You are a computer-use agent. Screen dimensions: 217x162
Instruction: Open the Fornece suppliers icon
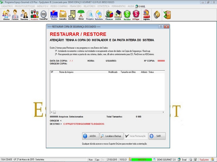(x=15, y=15)
